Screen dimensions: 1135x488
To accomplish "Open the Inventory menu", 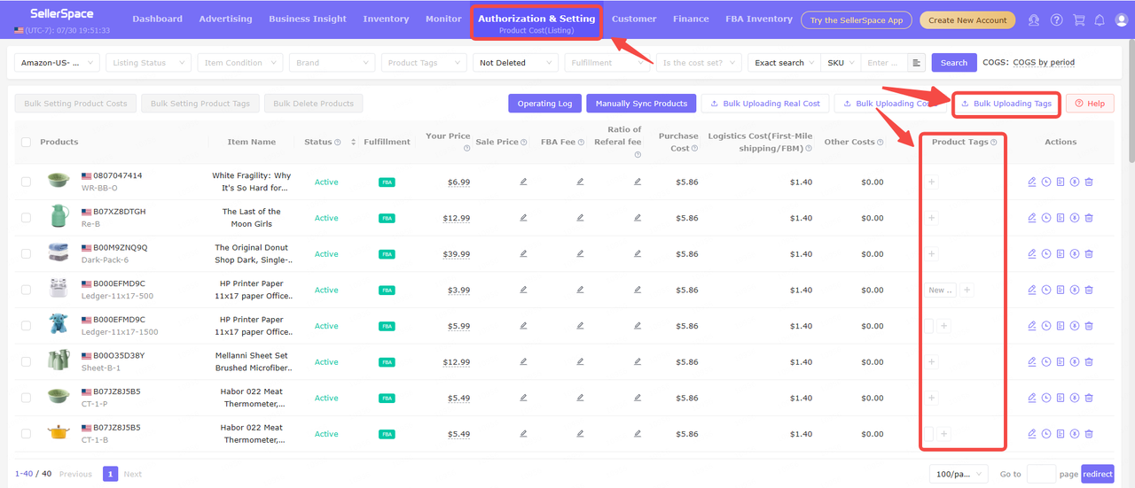I will [386, 19].
